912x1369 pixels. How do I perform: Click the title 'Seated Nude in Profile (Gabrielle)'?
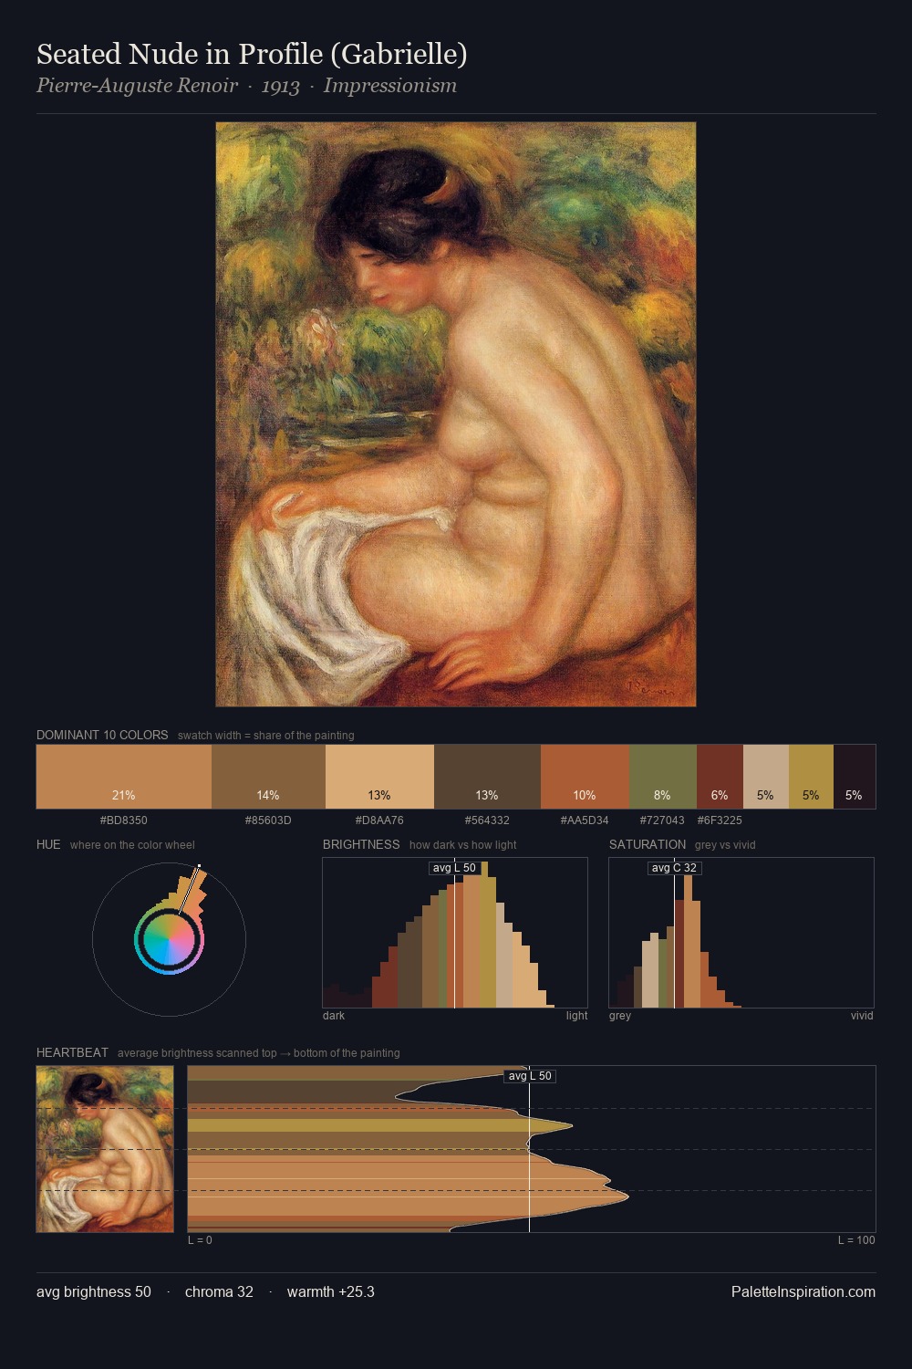(252, 54)
